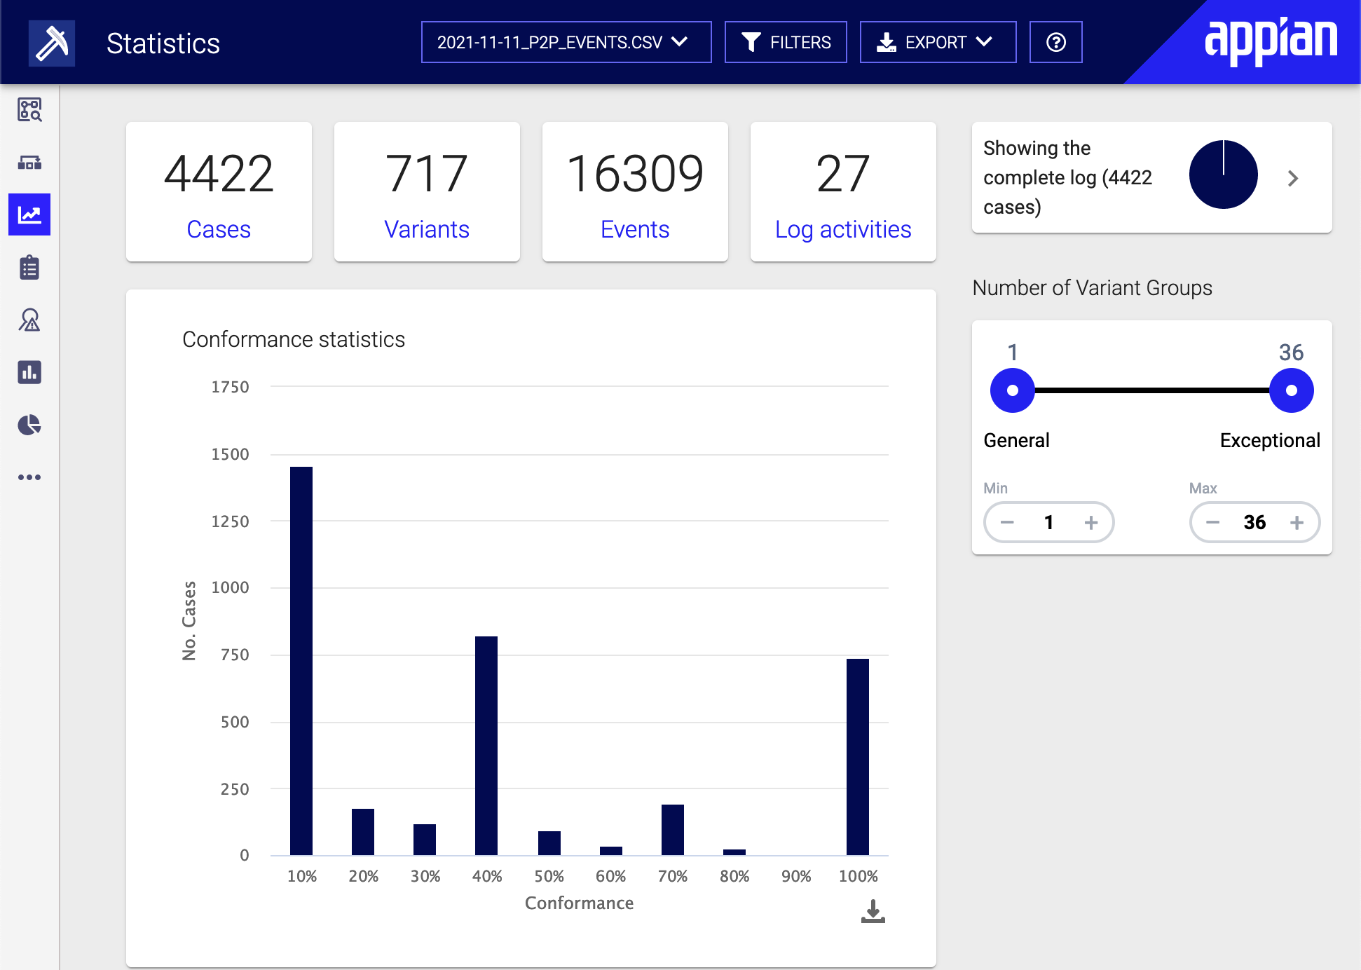Click the 70% conformance bar
Viewport: 1361px width, 970px height.
(673, 830)
